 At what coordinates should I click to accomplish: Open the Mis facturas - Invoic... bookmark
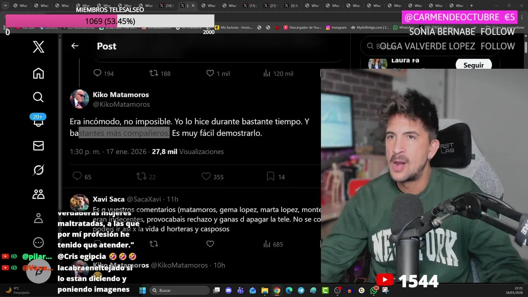pos(233,28)
